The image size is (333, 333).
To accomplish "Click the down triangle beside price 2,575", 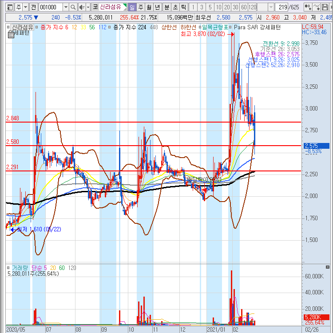I will (x=36, y=17).
